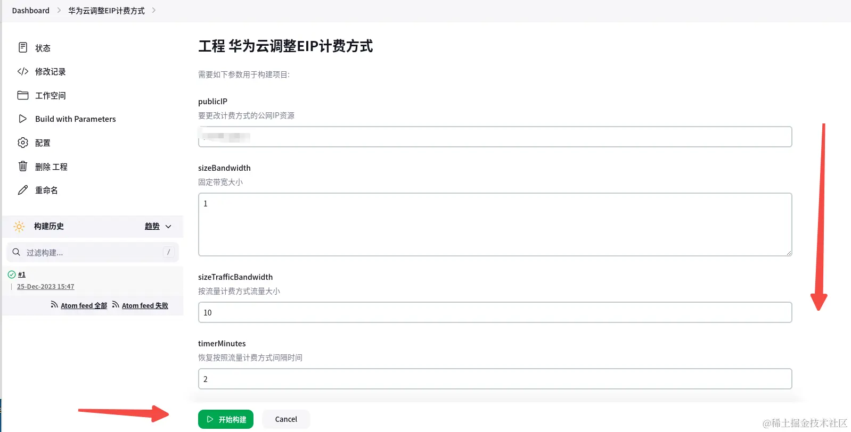Click the sizeBandwidth parameter label

[x=224, y=168]
